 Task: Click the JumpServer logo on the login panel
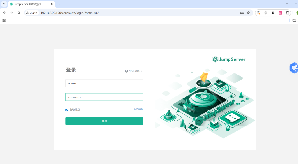tap(229, 59)
